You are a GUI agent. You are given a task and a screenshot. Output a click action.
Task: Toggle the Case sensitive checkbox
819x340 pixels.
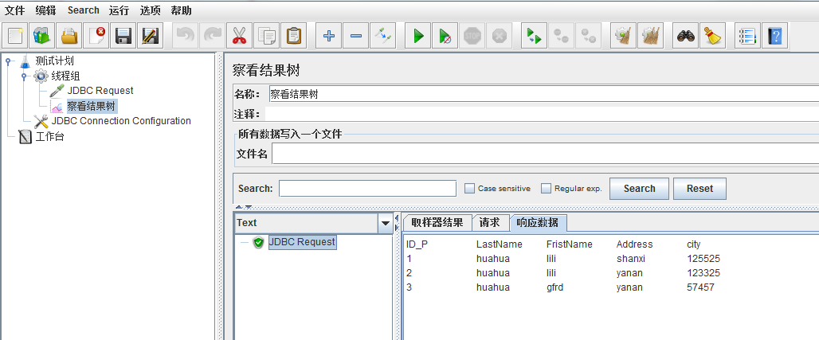[469, 188]
